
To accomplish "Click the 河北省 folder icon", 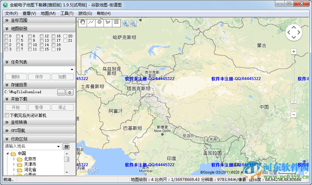I will click(x=20, y=170).
